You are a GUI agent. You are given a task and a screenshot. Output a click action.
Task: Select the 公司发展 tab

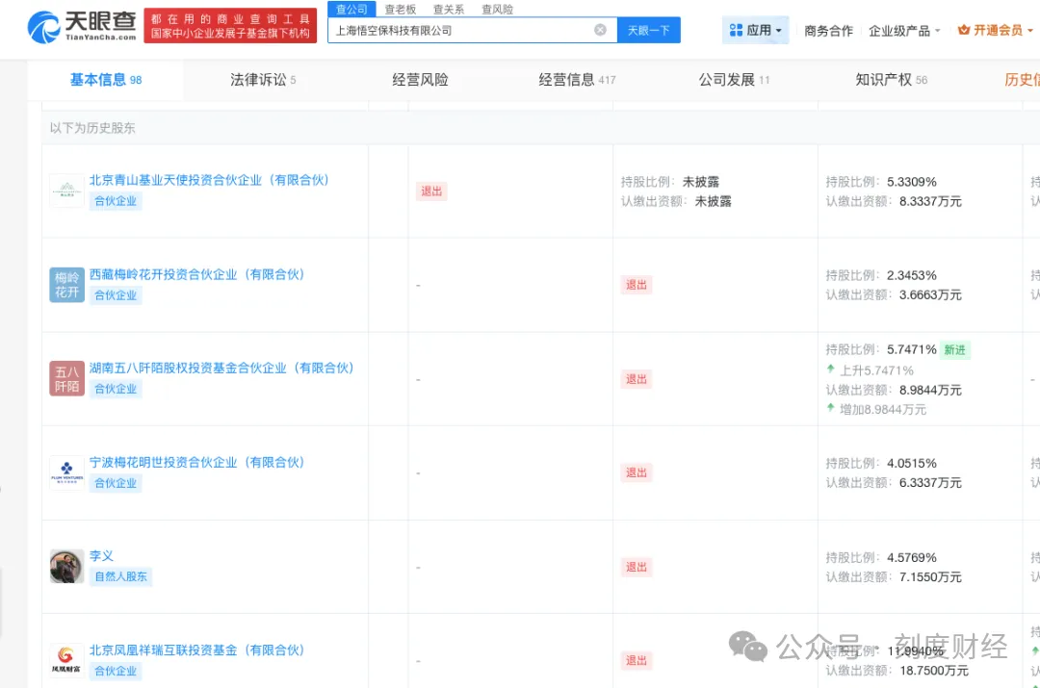point(734,80)
